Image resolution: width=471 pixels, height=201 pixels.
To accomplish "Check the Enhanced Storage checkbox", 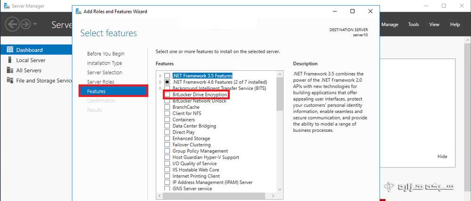I will pyautogui.click(x=167, y=138).
